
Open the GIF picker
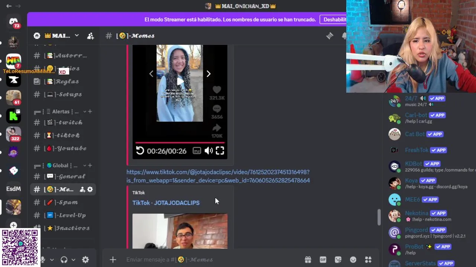click(323, 260)
